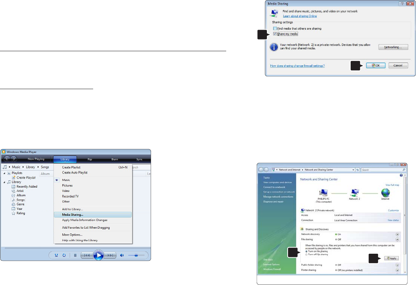Viewport: 416px width, 285px height.
Task: Mute the volume speaker icon
Action: click(x=122, y=255)
